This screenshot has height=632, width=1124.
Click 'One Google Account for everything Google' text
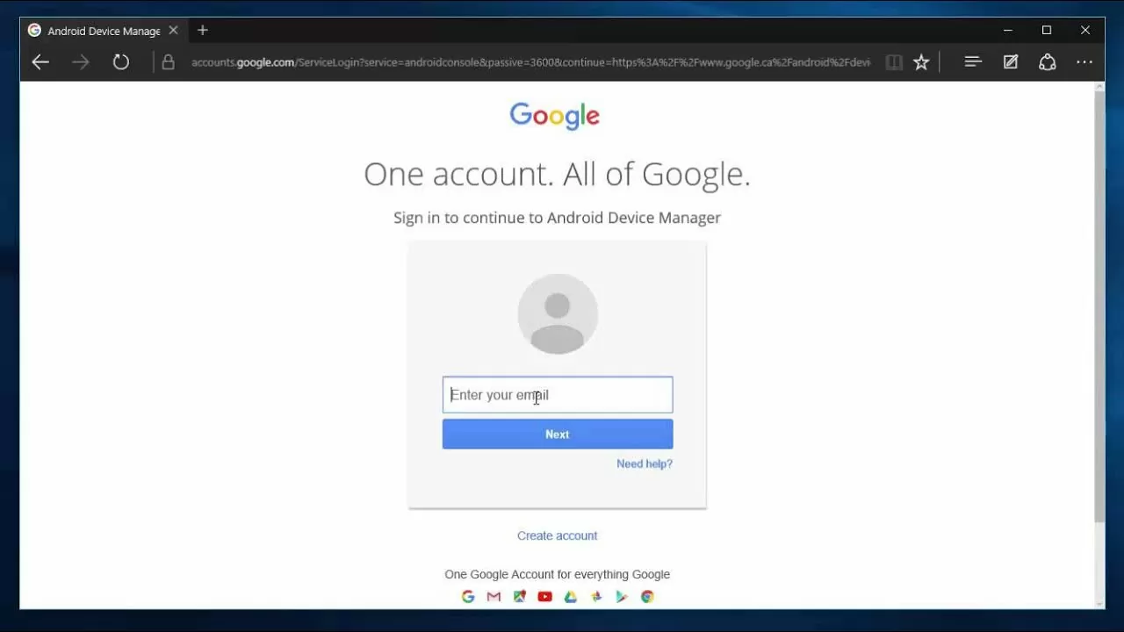coord(557,574)
